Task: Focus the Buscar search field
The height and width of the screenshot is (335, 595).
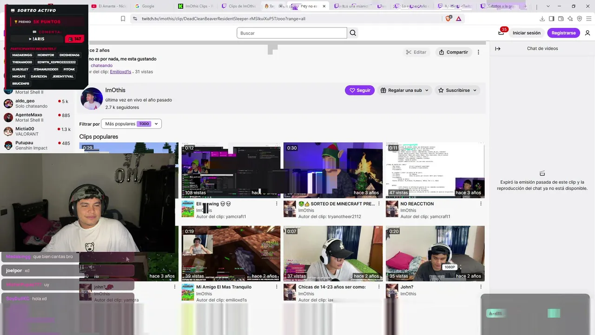Action: 292,33
